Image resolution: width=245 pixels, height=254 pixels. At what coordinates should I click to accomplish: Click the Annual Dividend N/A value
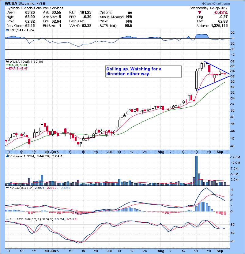tap(129, 17)
